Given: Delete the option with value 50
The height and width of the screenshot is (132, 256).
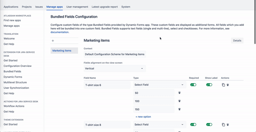Looking at the screenshot, I should (x=180, y=93).
